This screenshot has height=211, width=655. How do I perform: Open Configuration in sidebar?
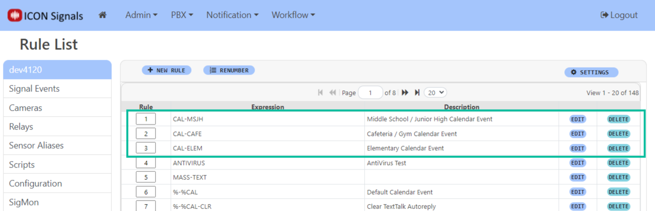pyautogui.click(x=57, y=183)
